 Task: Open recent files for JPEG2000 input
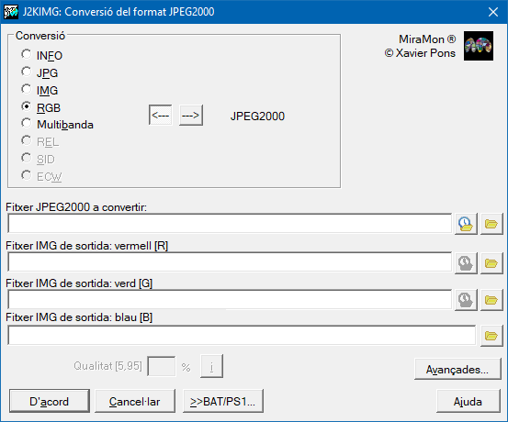[466, 224]
